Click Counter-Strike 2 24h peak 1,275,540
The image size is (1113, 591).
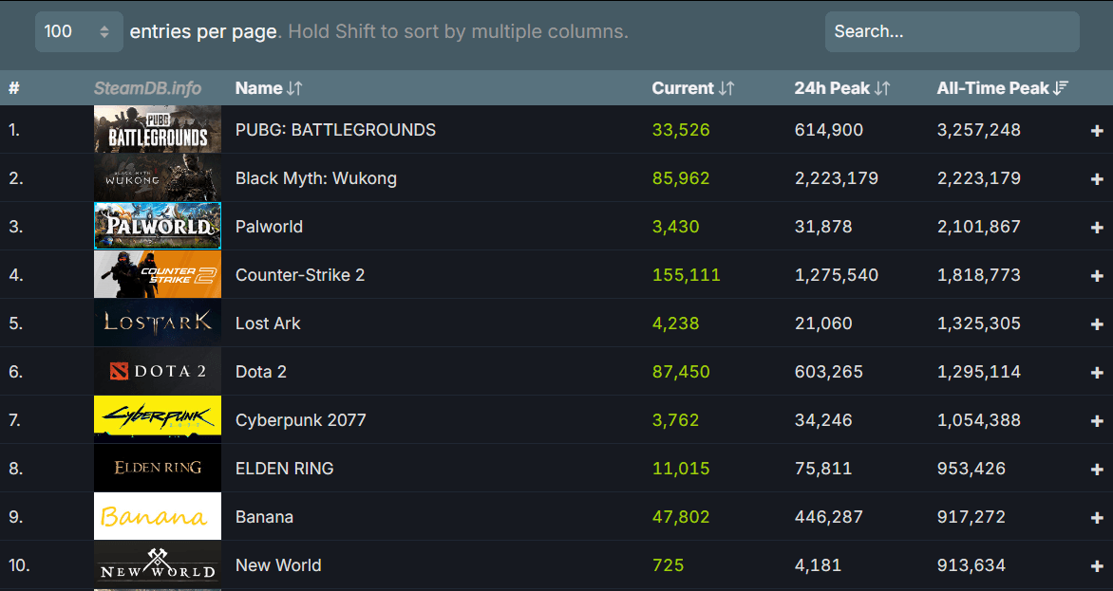[x=836, y=275]
